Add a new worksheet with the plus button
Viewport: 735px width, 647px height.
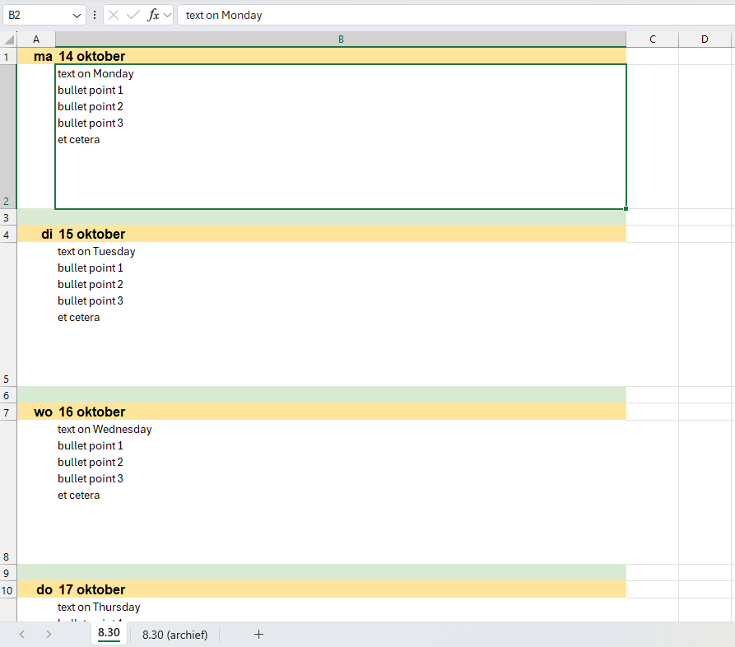click(258, 635)
